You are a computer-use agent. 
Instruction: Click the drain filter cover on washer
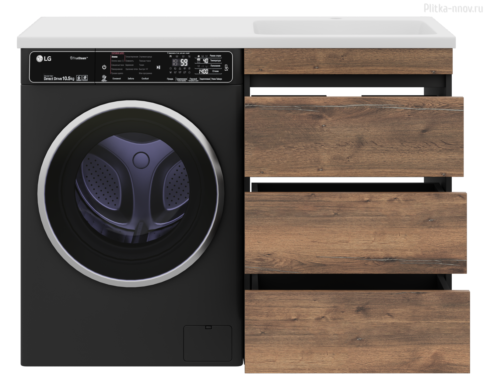tap(208, 343)
